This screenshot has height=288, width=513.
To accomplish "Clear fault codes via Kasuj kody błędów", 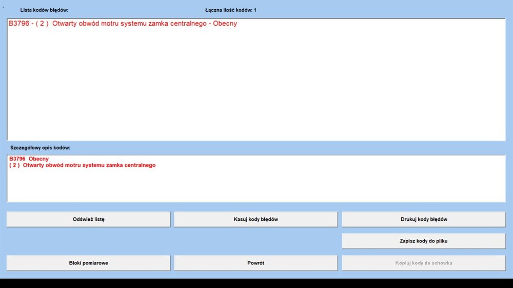I will pos(255,219).
